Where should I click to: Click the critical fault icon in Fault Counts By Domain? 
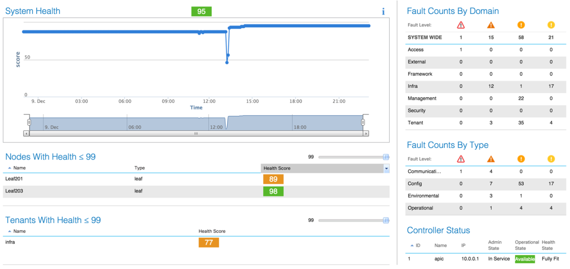click(x=461, y=25)
